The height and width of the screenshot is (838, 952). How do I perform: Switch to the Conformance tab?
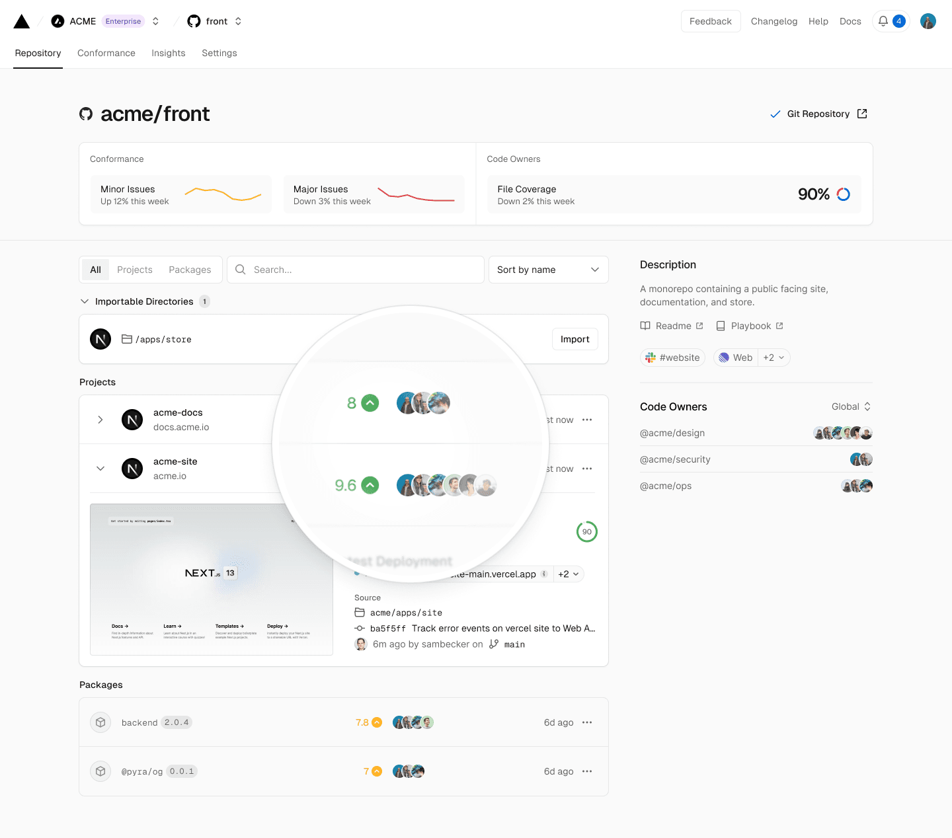coord(106,53)
